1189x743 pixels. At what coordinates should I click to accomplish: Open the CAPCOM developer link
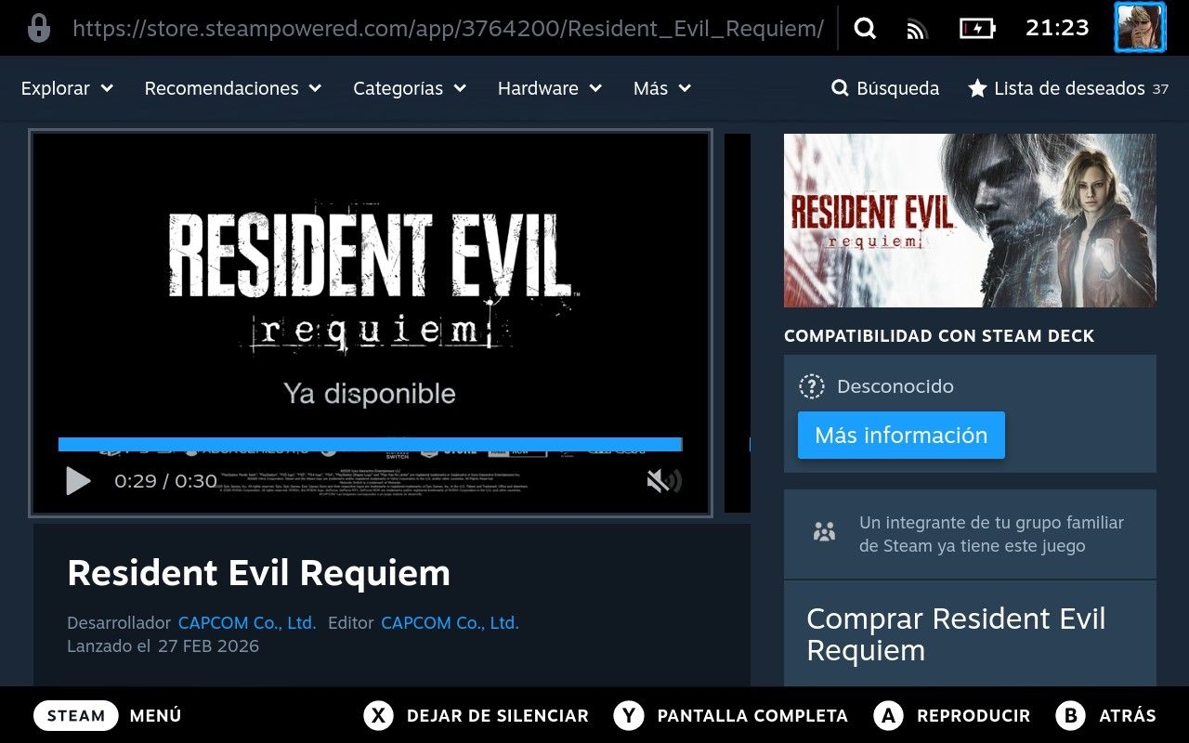[x=247, y=622]
